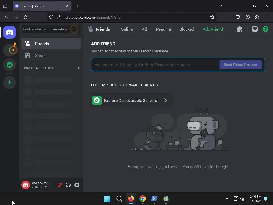The image size is (273, 205).
Task: Click Find or start a conversation box
Action: coord(51,29)
